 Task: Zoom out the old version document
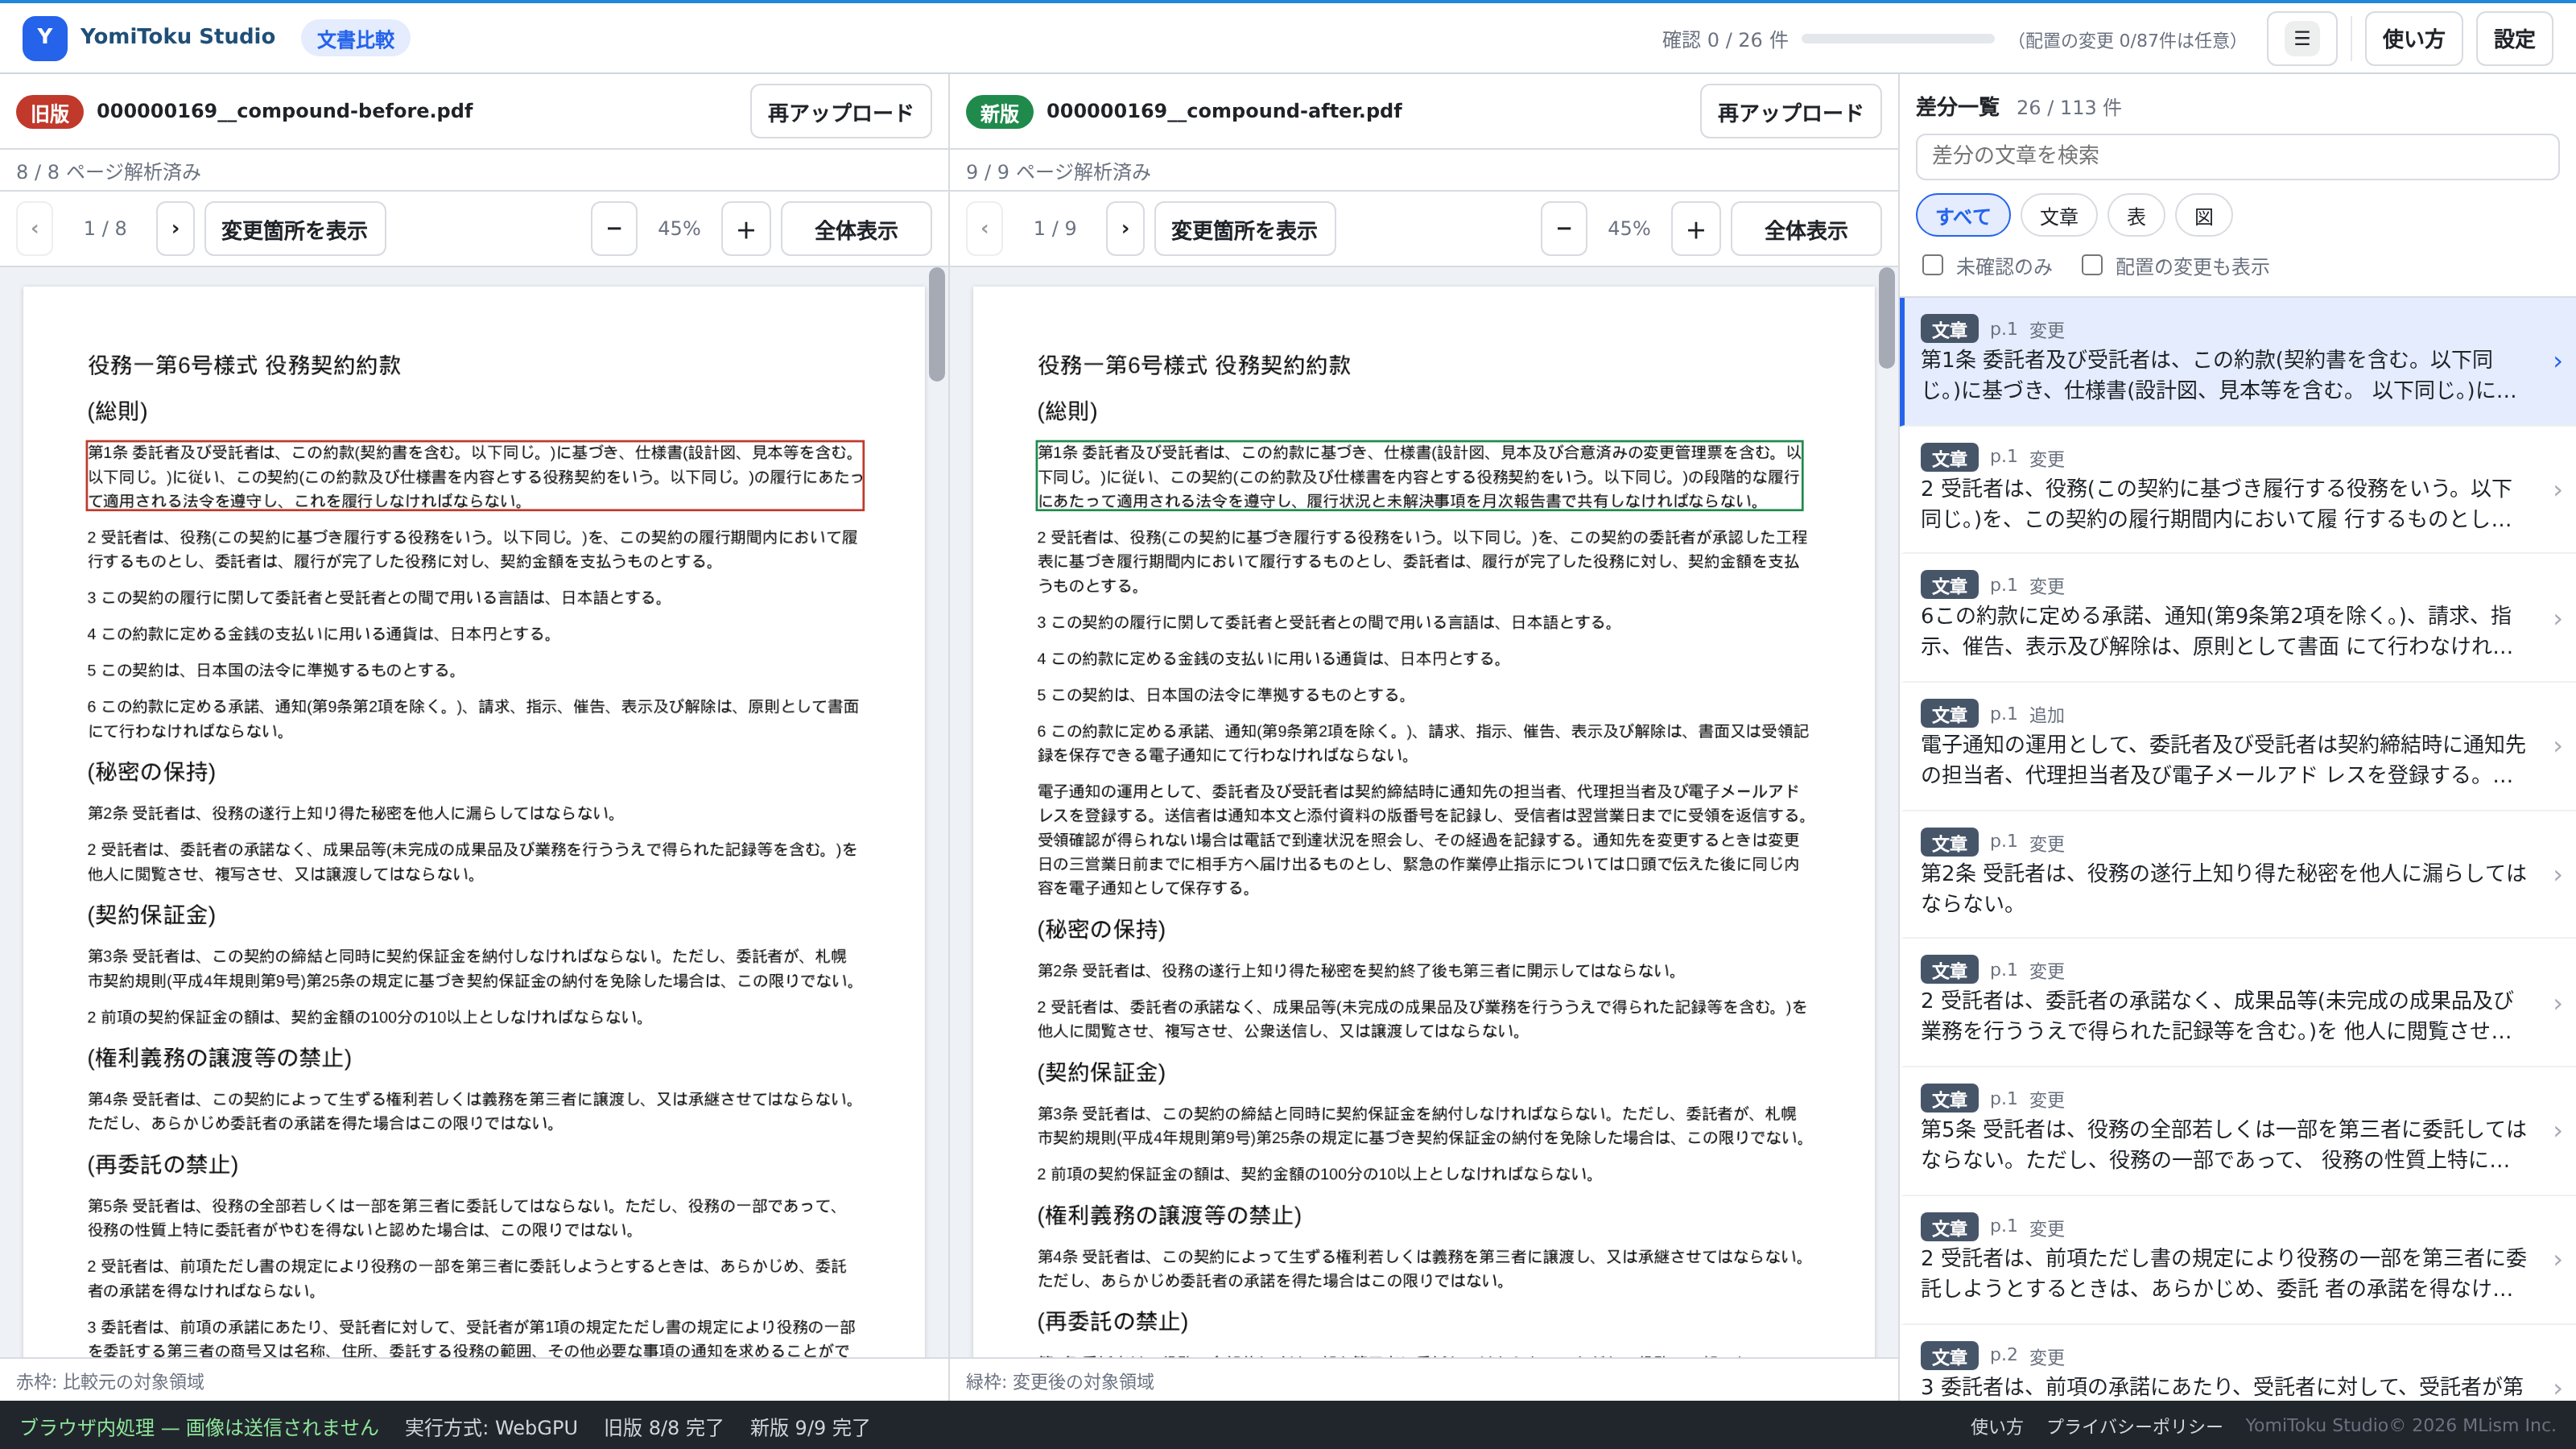(614, 229)
